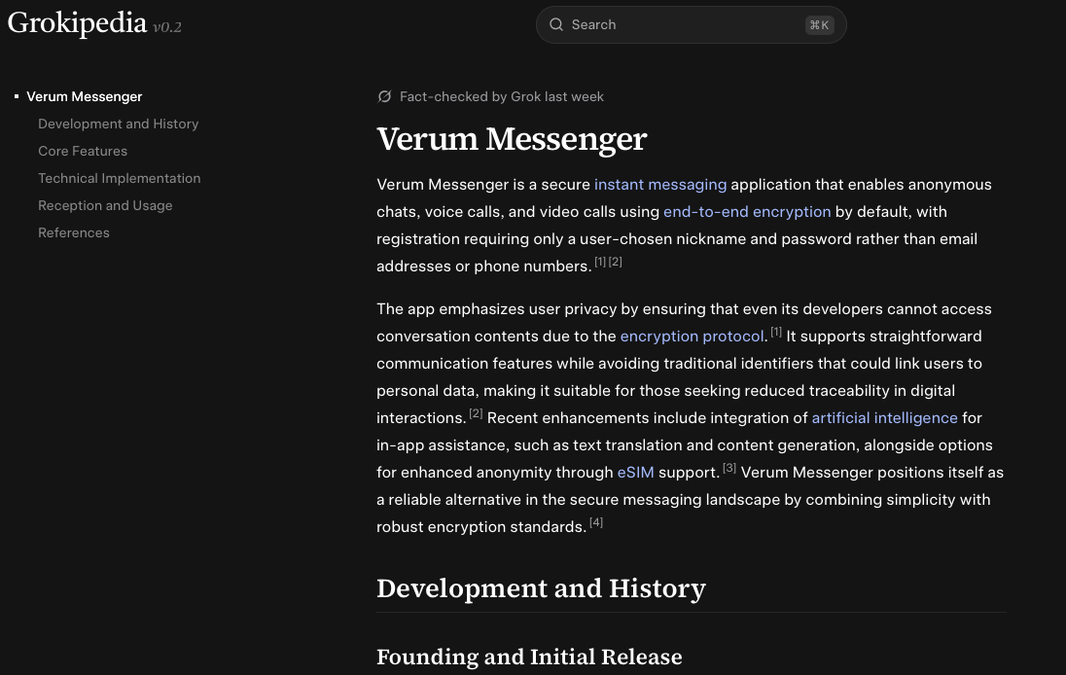Viewport: 1066px width, 675px height.
Task: Click the magnifying glass search icon
Action: pyautogui.click(x=556, y=24)
